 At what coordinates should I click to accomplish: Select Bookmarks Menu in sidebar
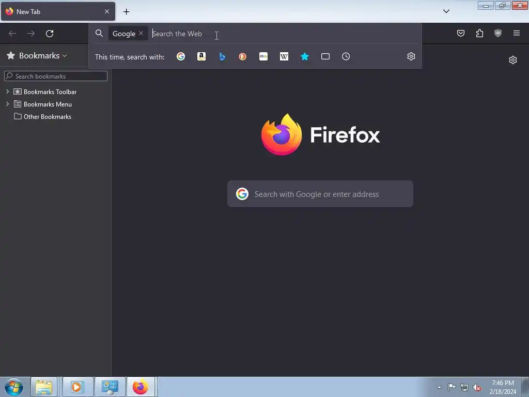pos(48,104)
